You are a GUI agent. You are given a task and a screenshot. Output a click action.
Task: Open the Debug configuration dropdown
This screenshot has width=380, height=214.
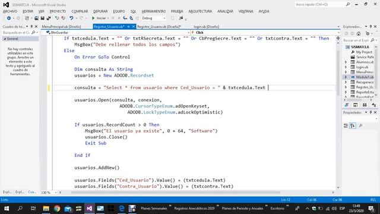click(154, 18)
